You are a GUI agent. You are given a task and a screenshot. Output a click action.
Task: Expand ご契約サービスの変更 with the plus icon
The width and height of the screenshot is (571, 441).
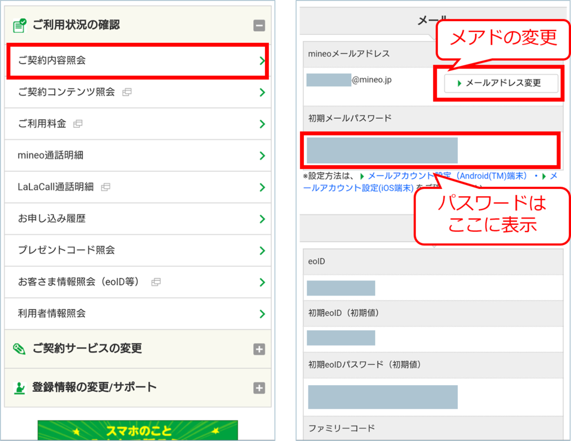pyautogui.click(x=259, y=349)
